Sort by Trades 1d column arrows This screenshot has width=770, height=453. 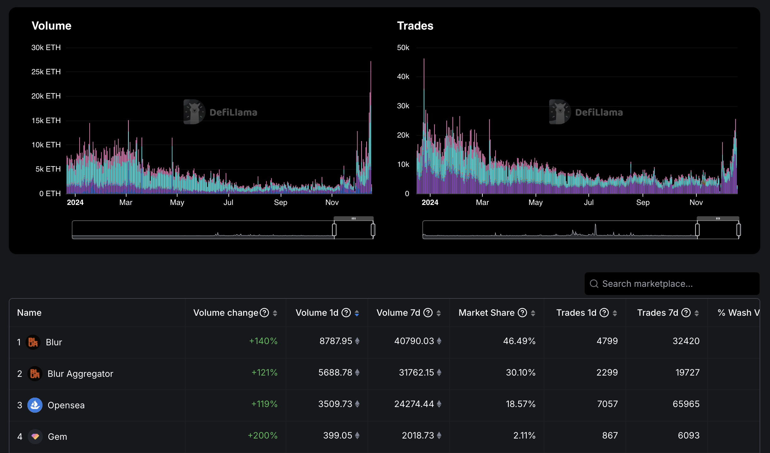click(x=615, y=313)
